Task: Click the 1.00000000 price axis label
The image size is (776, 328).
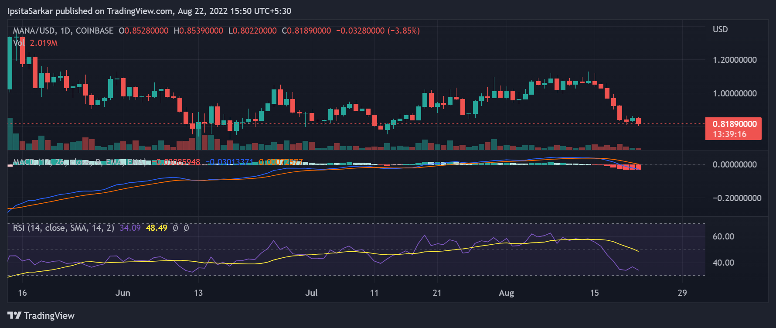Action: [735, 93]
